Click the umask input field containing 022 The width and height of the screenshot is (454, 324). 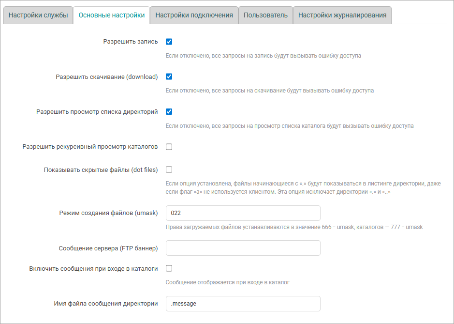tap(243, 213)
